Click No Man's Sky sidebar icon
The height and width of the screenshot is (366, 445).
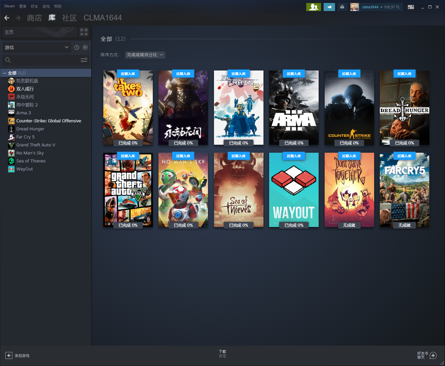pyautogui.click(x=11, y=153)
